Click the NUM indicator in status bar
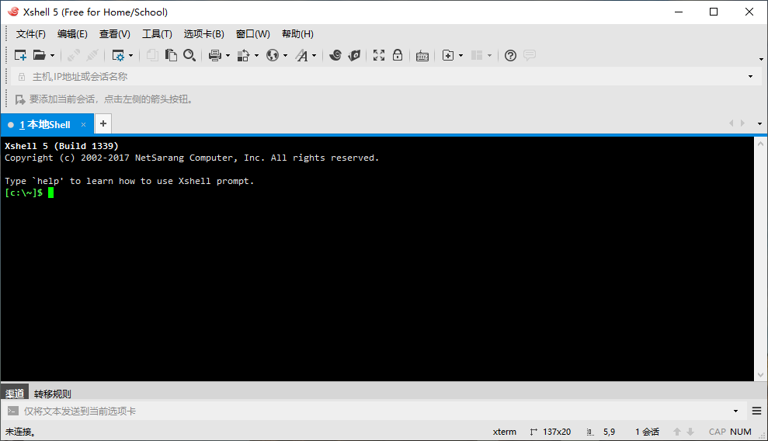The width and height of the screenshot is (768, 441). pos(741,432)
